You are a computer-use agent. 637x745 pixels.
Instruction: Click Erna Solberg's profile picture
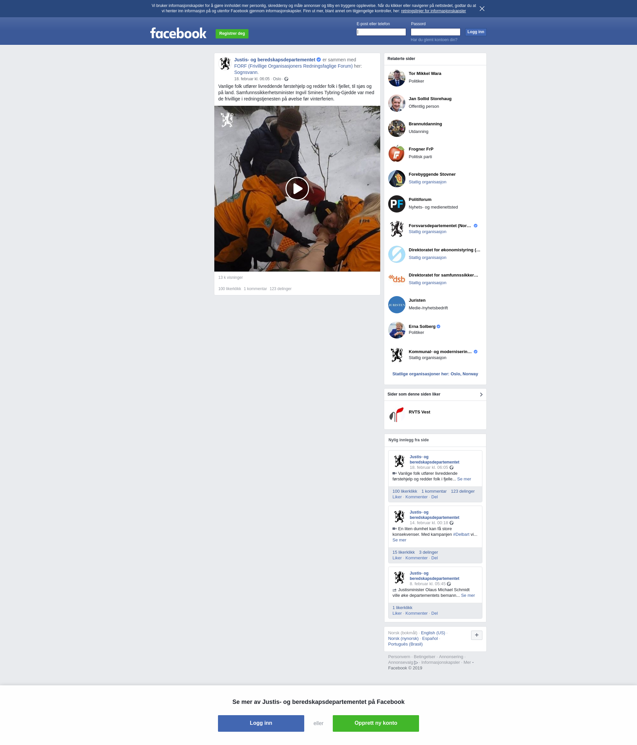pos(396,330)
